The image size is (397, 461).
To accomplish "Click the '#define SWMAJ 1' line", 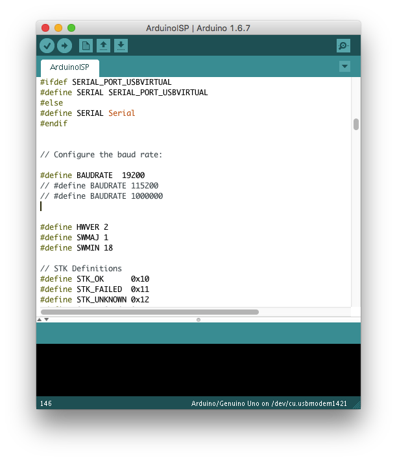I will coord(74,238).
